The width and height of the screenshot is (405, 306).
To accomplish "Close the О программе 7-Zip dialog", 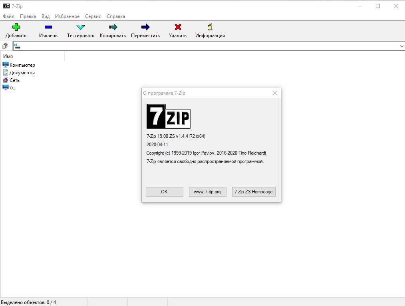I will (x=274, y=93).
